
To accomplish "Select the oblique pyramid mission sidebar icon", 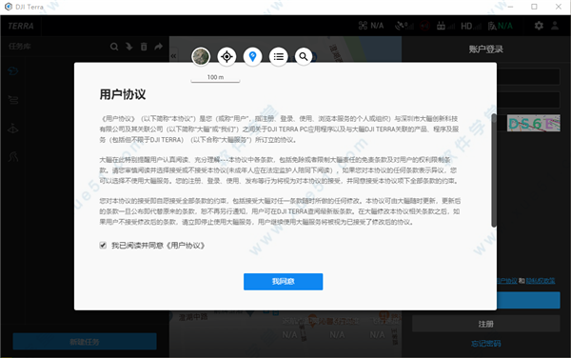I will pyautogui.click(x=13, y=129).
